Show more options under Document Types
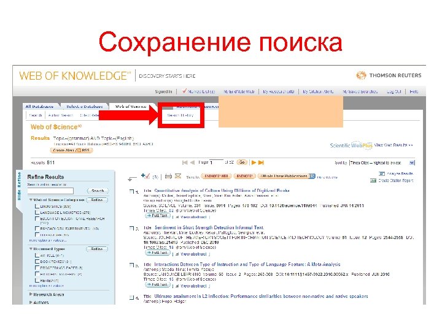The height and width of the screenshot is (331, 442). pyautogui.click(x=46, y=286)
